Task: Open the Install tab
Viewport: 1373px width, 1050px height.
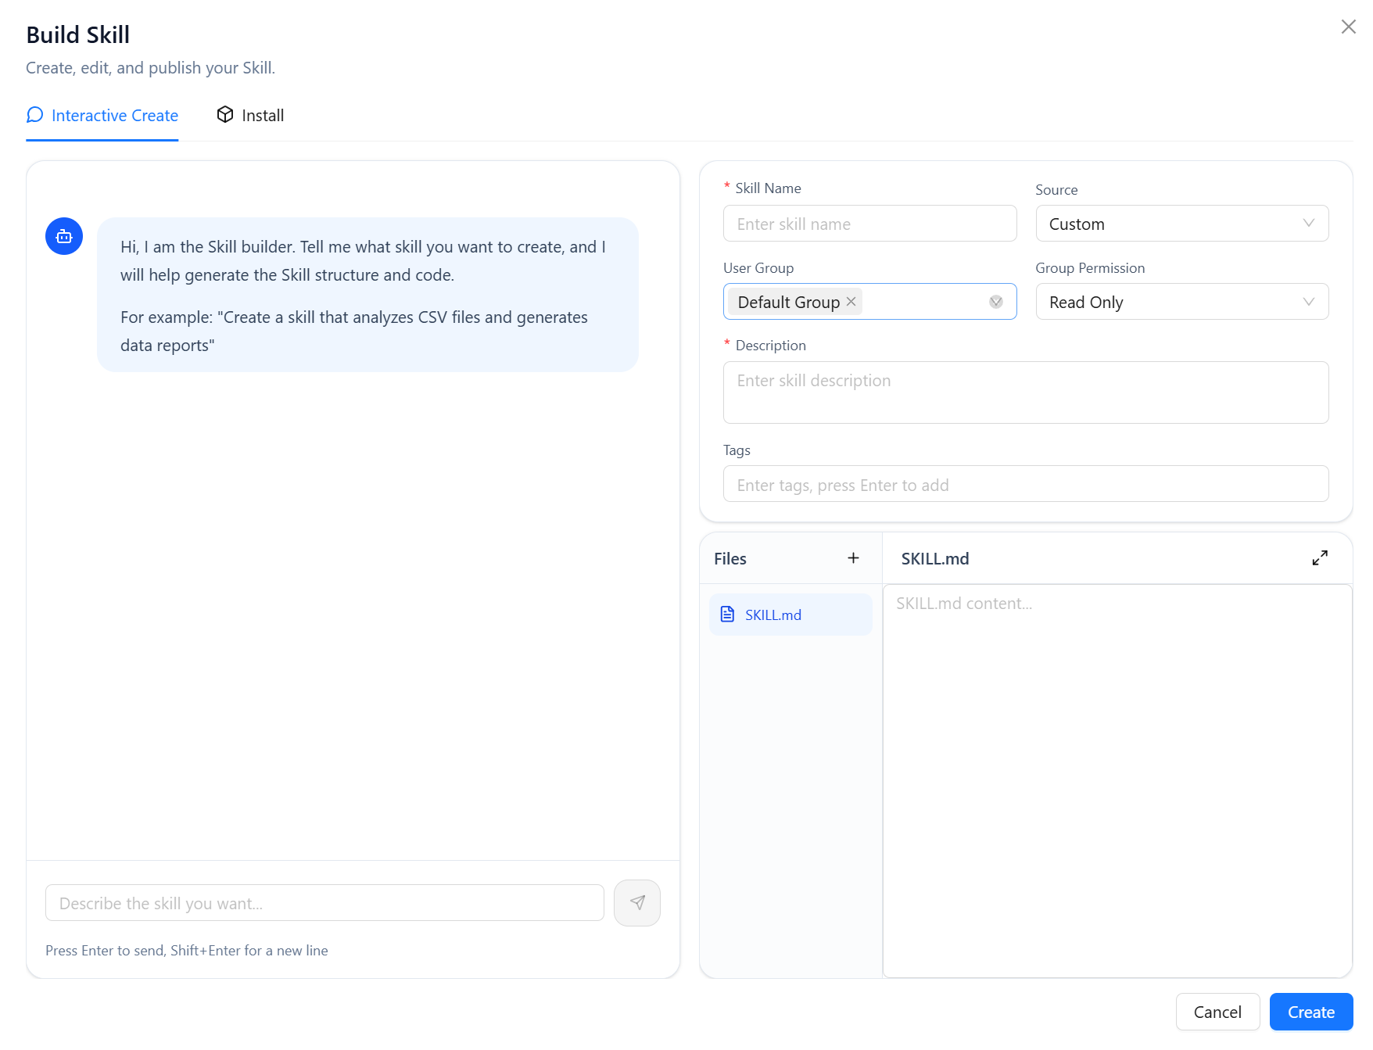Action: 250,116
